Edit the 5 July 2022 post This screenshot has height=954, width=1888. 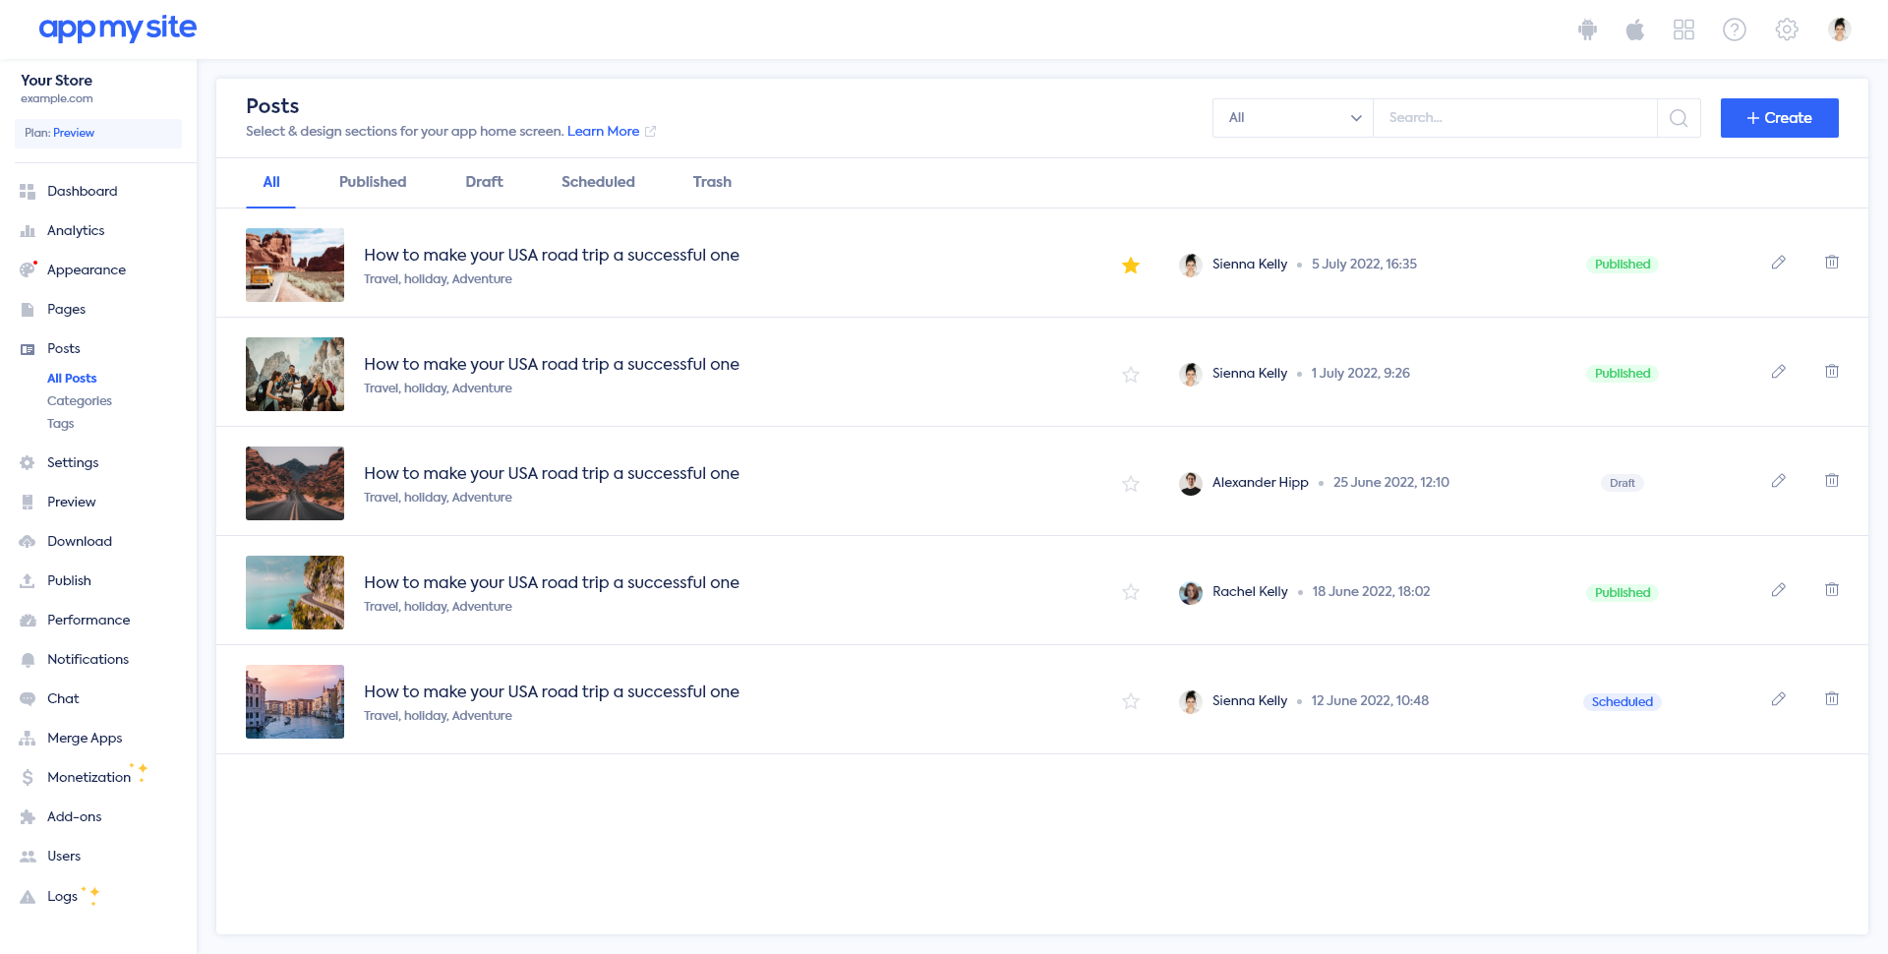click(1778, 263)
